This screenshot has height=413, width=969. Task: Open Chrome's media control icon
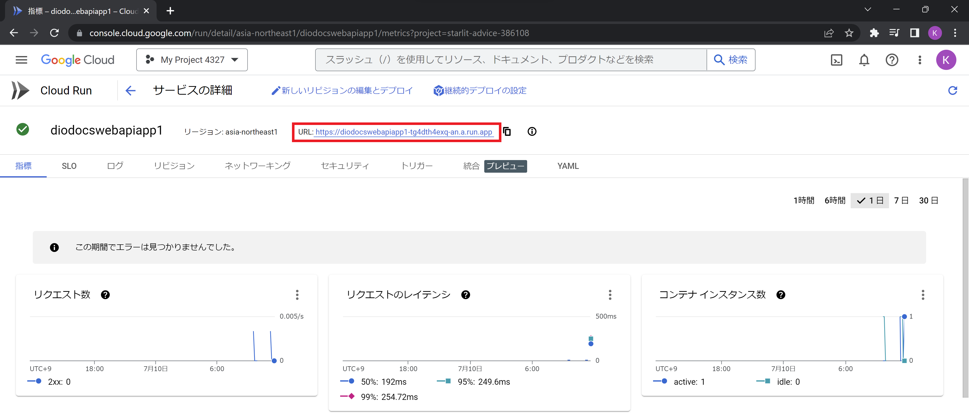pyautogui.click(x=894, y=33)
